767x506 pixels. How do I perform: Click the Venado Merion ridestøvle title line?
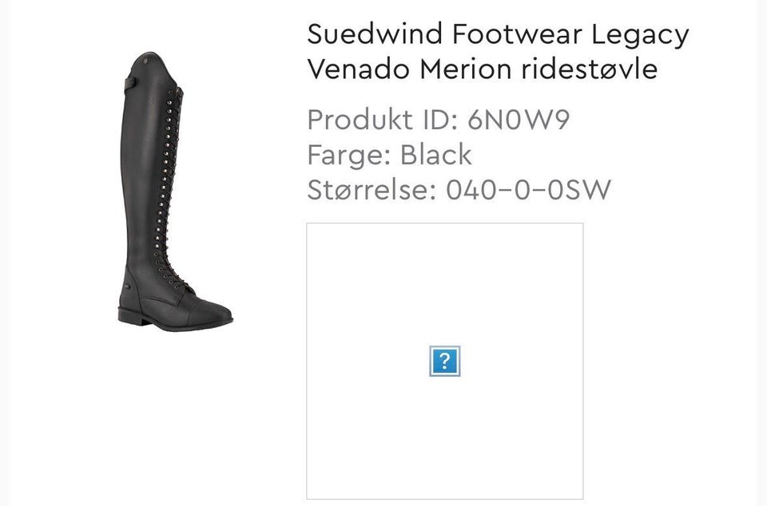tap(483, 69)
